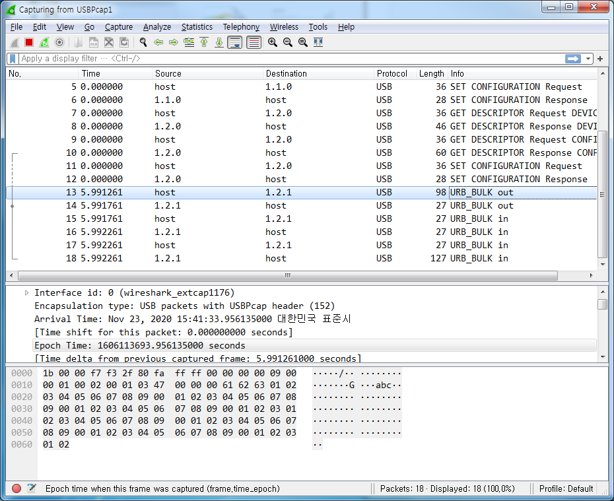
Task: Open the Tools menu
Action: coord(318,27)
